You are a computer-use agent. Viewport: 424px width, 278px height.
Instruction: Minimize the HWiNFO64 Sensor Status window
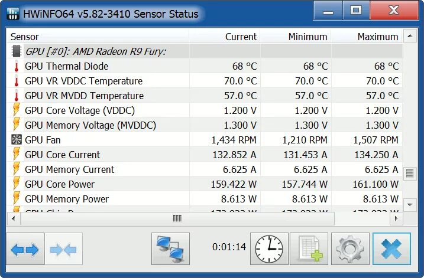click(328, 11)
